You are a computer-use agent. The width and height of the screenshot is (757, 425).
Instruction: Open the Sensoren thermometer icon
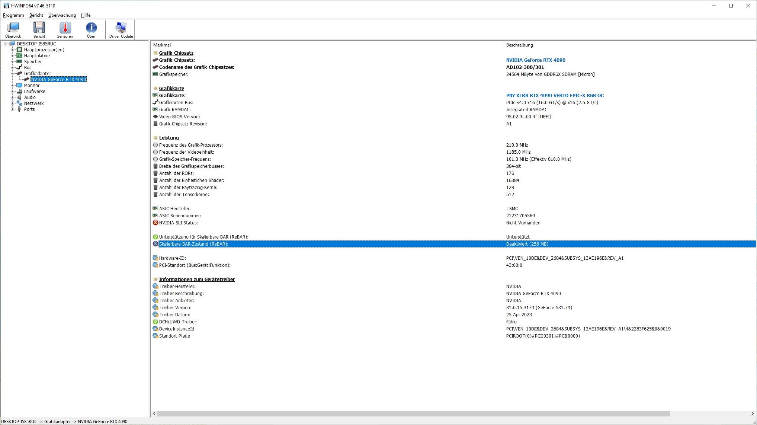coord(65,28)
